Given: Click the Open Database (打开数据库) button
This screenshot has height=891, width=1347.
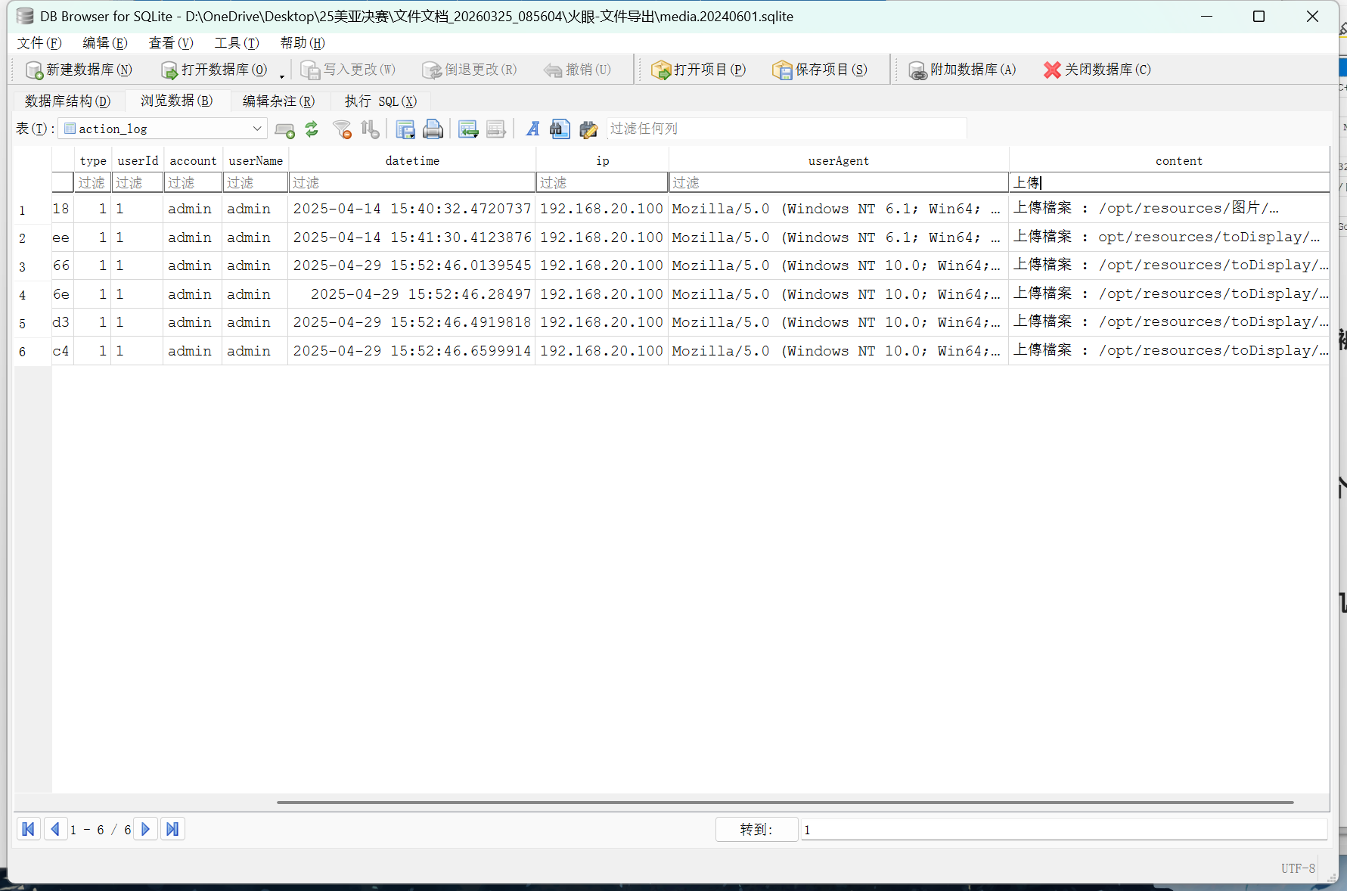Looking at the screenshot, I should point(214,70).
